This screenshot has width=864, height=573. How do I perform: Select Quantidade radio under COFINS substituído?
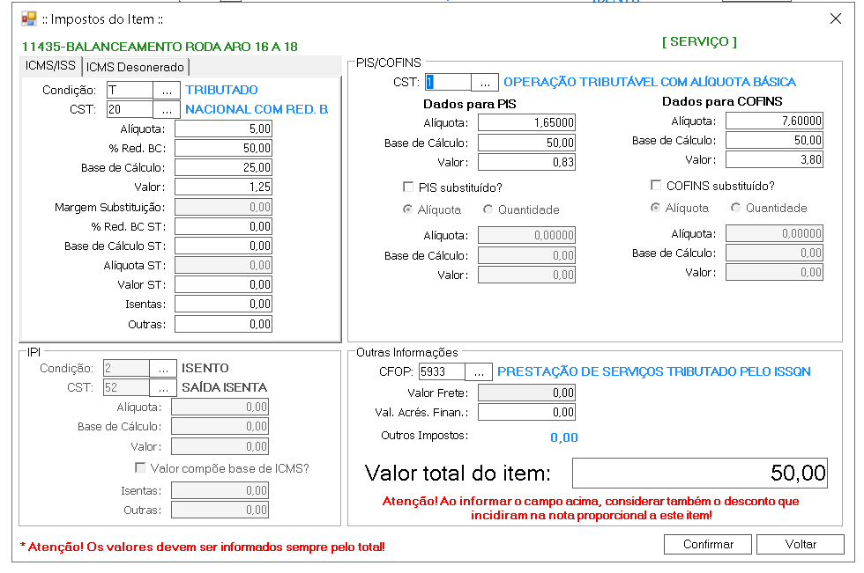[735, 208]
